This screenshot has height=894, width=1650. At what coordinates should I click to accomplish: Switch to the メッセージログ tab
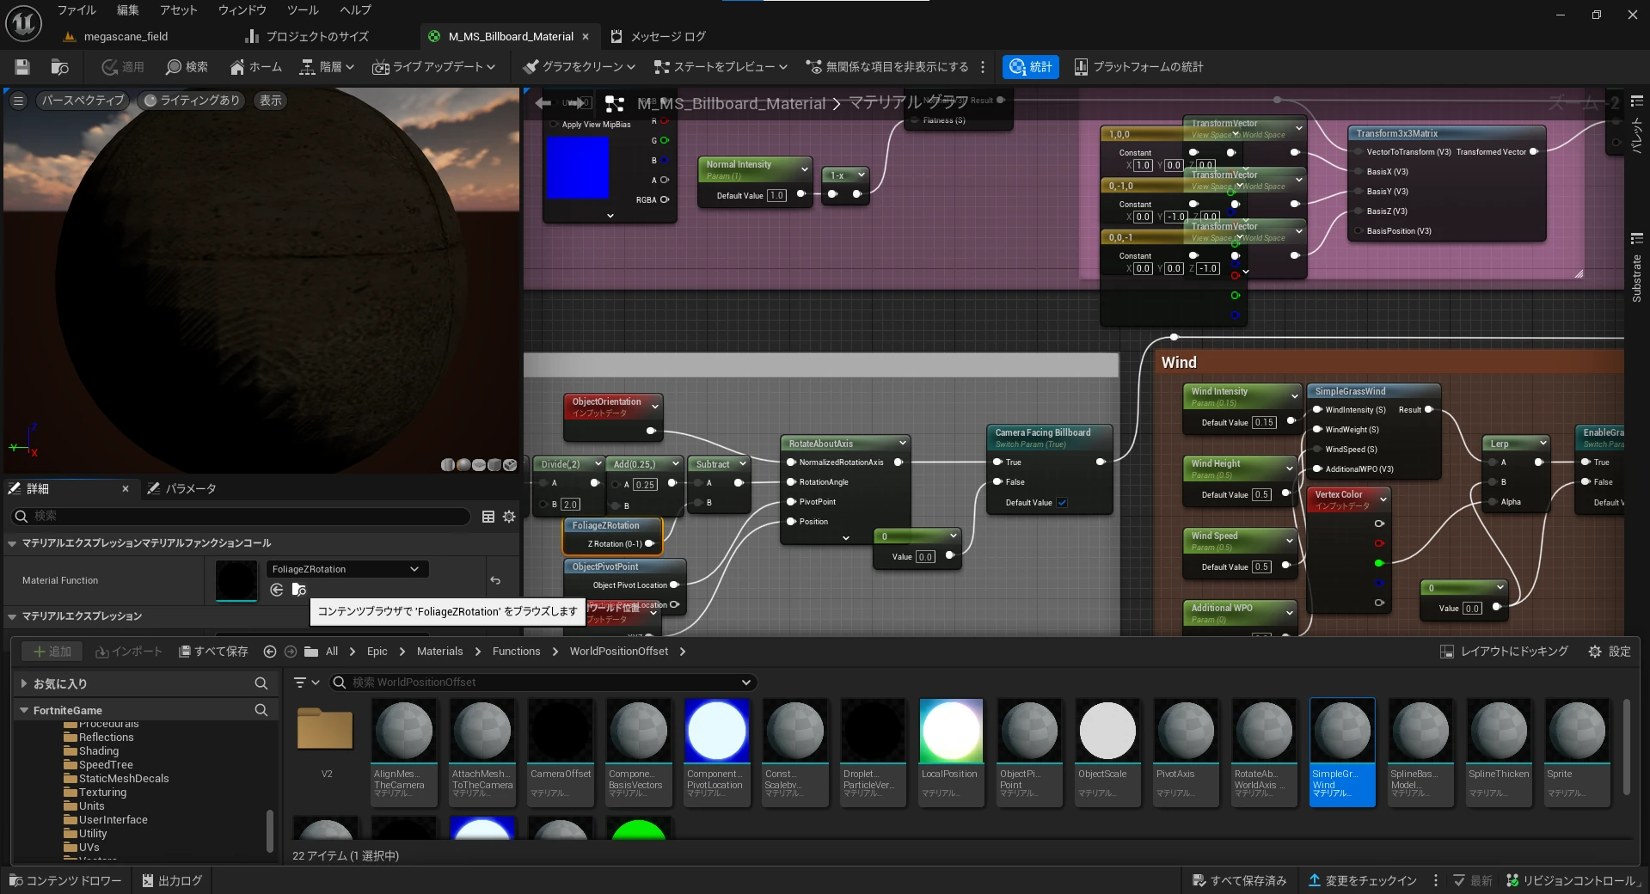point(659,36)
